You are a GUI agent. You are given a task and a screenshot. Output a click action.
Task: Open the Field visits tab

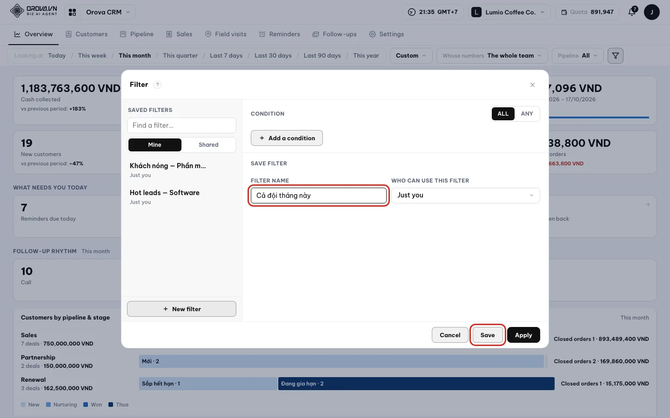click(x=226, y=34)
